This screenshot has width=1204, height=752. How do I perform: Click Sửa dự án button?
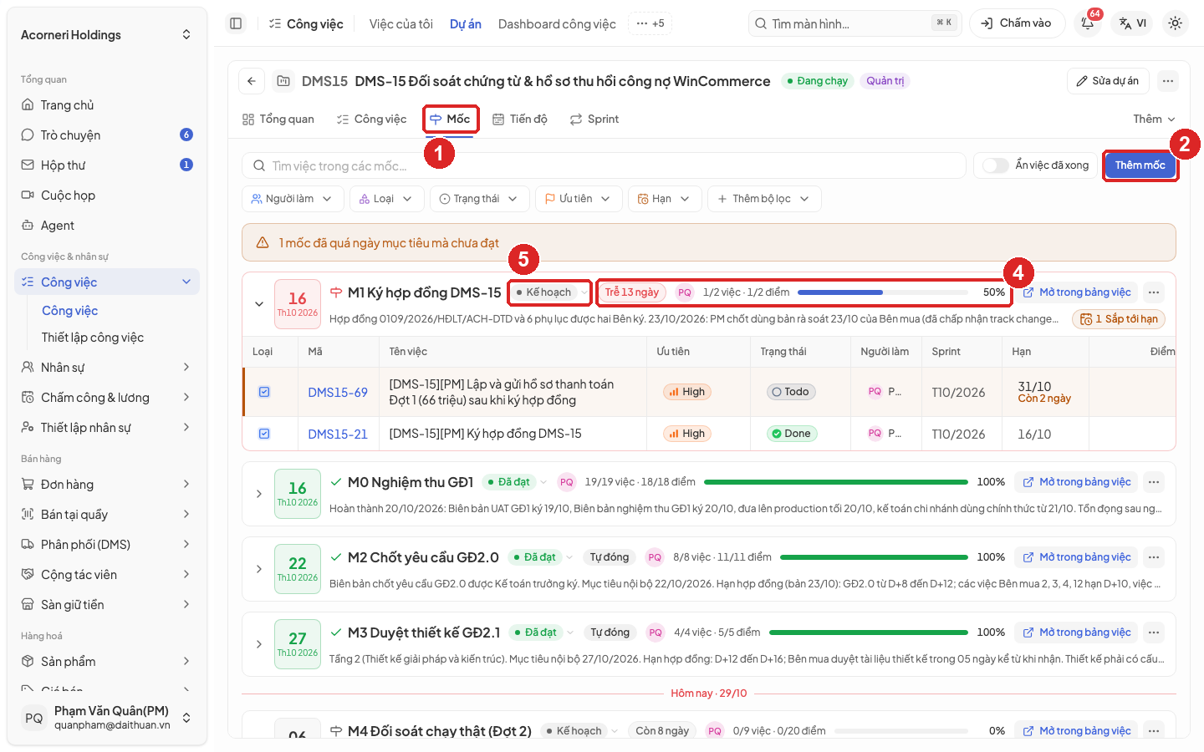pyautogui.click(x=1108, y=81)
